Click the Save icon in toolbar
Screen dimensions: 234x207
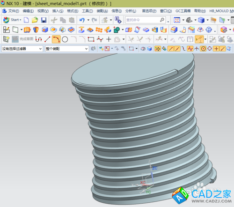pos(44,20)
